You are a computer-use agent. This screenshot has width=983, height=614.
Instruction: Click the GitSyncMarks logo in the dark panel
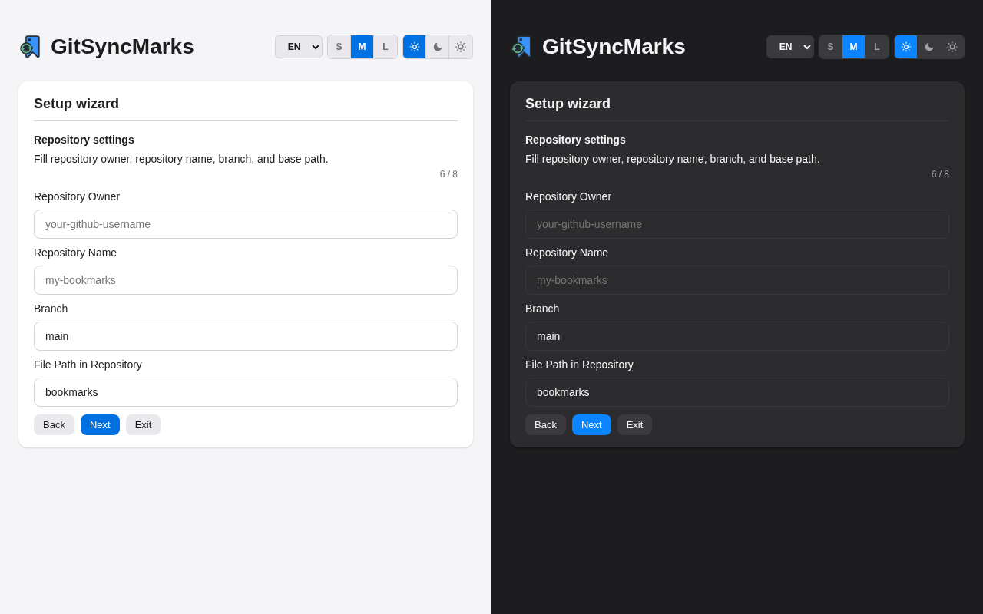point(521,46)
